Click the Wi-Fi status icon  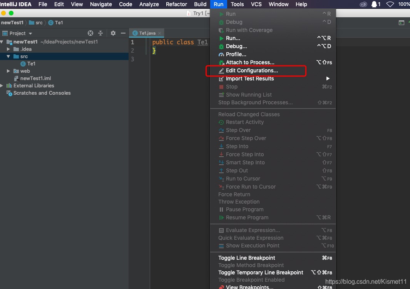point(390,4)
